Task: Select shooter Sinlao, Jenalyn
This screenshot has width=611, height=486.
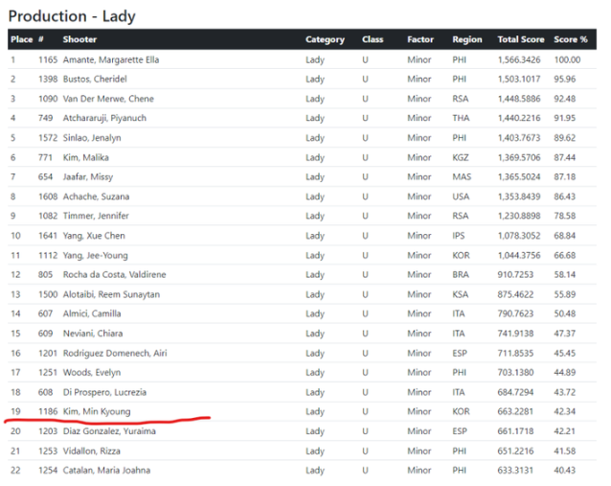Action: click(92, 138)
